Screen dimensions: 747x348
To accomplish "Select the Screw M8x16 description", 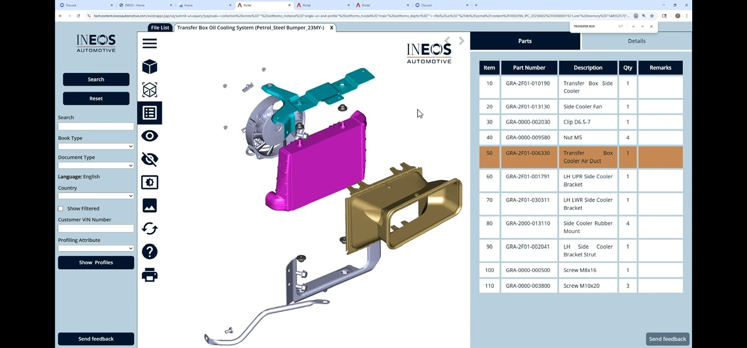I will tap(580, 270).
